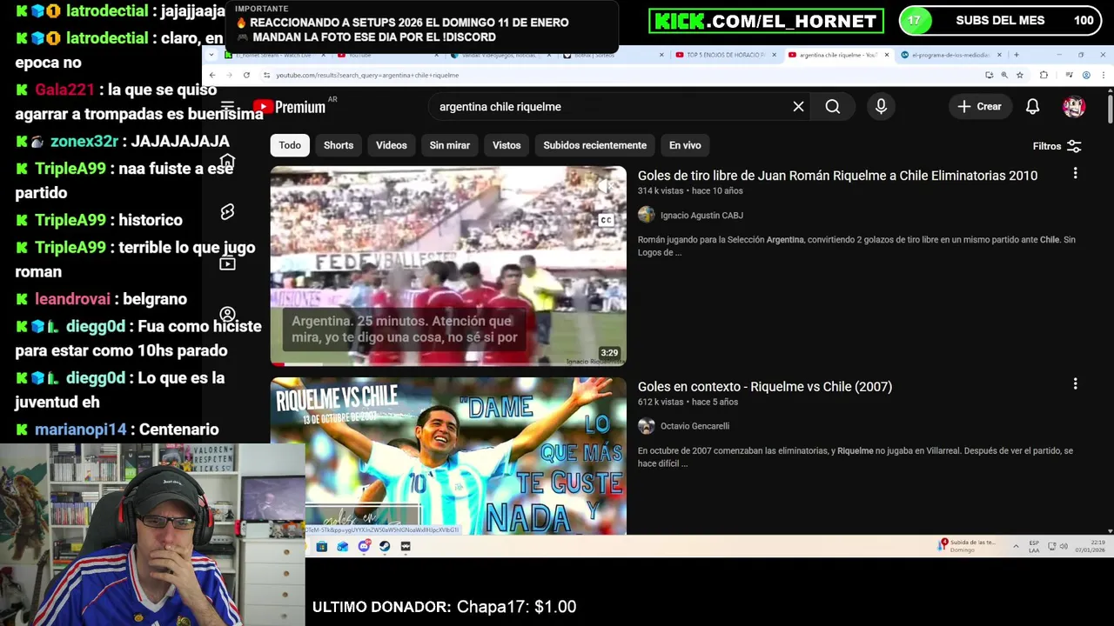Open the browser profile icon

point(1086,76)
